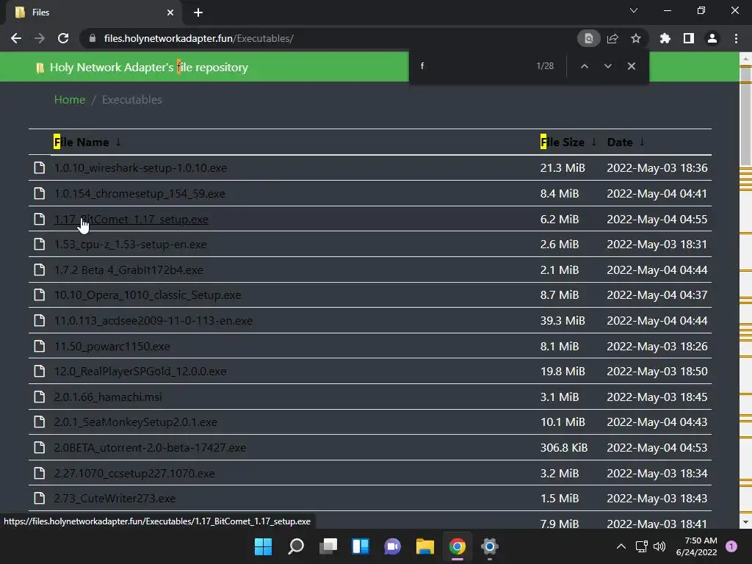752x564 pixels.
Task: Sort by File Name column
Action: coord(87,142)
